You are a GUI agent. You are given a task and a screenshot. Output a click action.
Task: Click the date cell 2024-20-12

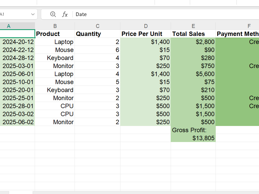[17, 42]
